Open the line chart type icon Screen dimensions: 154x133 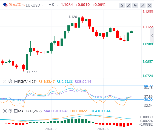coord(122,5)
